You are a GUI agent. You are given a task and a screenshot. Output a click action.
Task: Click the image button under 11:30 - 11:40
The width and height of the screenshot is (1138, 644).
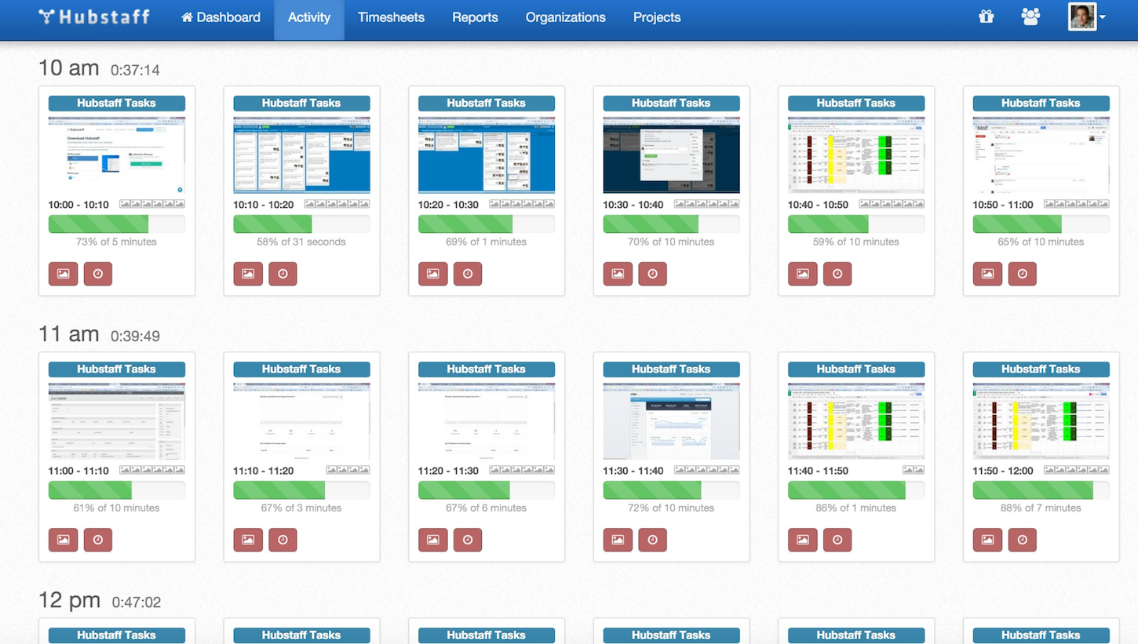tap(618, 540)
